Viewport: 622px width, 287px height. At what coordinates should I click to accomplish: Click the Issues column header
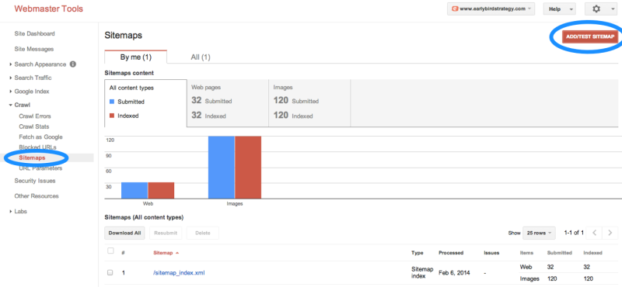click(x=491, y=253)
